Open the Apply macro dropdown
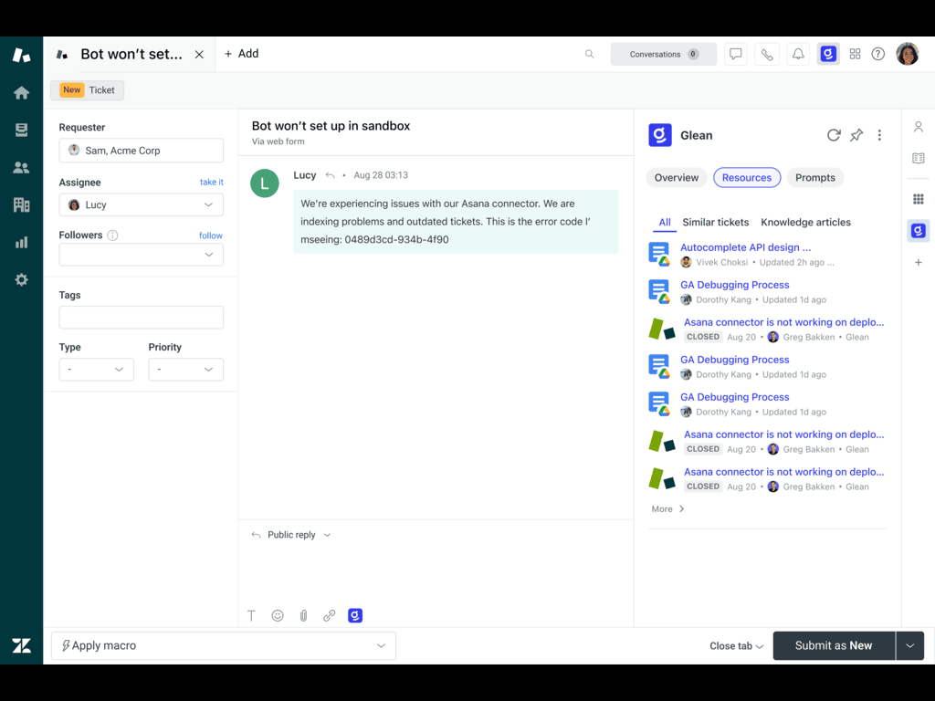 click(224, 645)
